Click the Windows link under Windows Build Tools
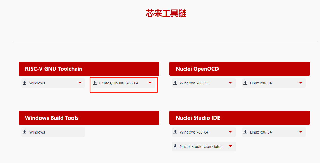This screenshot has width=320, height=163. pyautogui.click(x=37, y=132)
